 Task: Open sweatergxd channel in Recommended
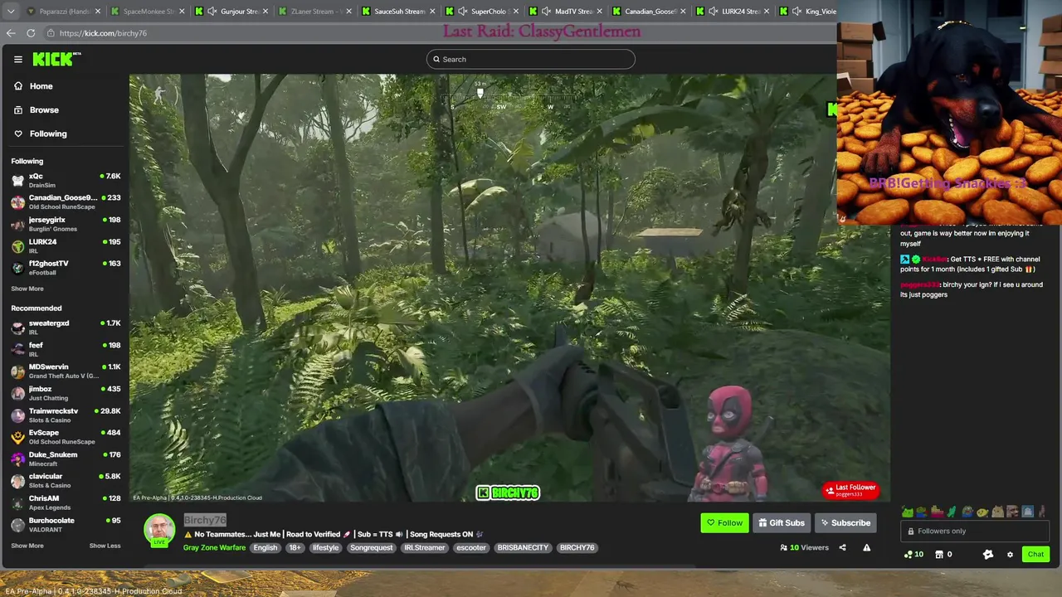tap(66, 327)
